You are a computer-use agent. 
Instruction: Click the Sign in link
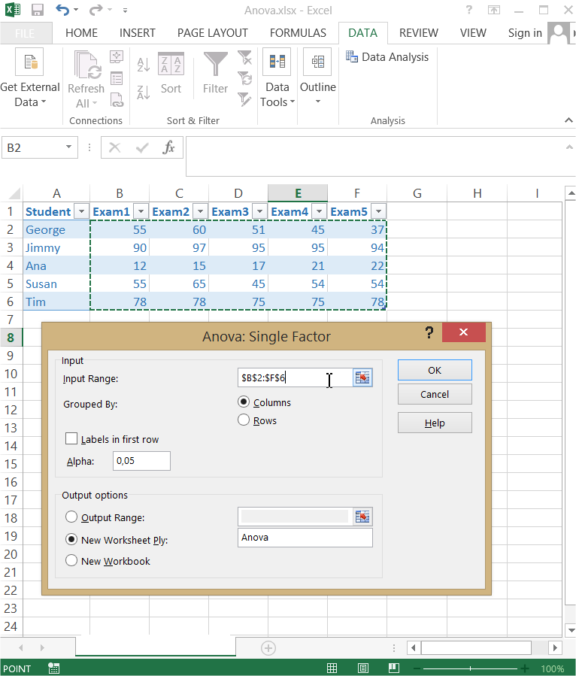click(525, 33)
